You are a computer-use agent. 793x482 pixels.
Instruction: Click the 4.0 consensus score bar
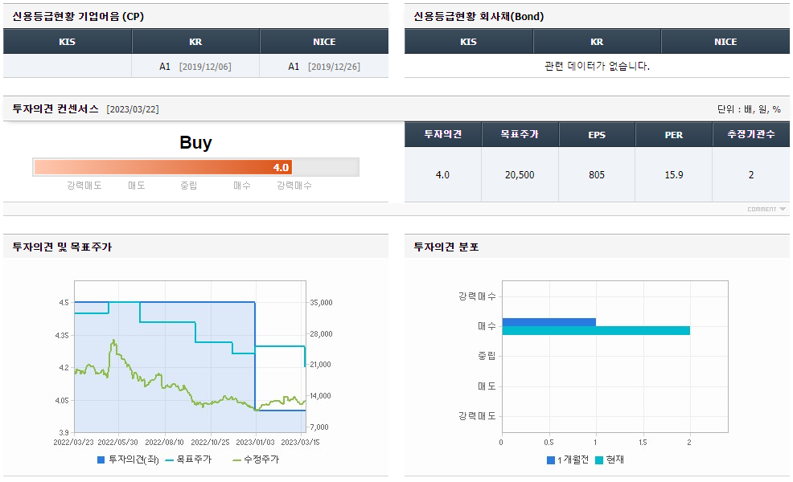tap(162, 167)
